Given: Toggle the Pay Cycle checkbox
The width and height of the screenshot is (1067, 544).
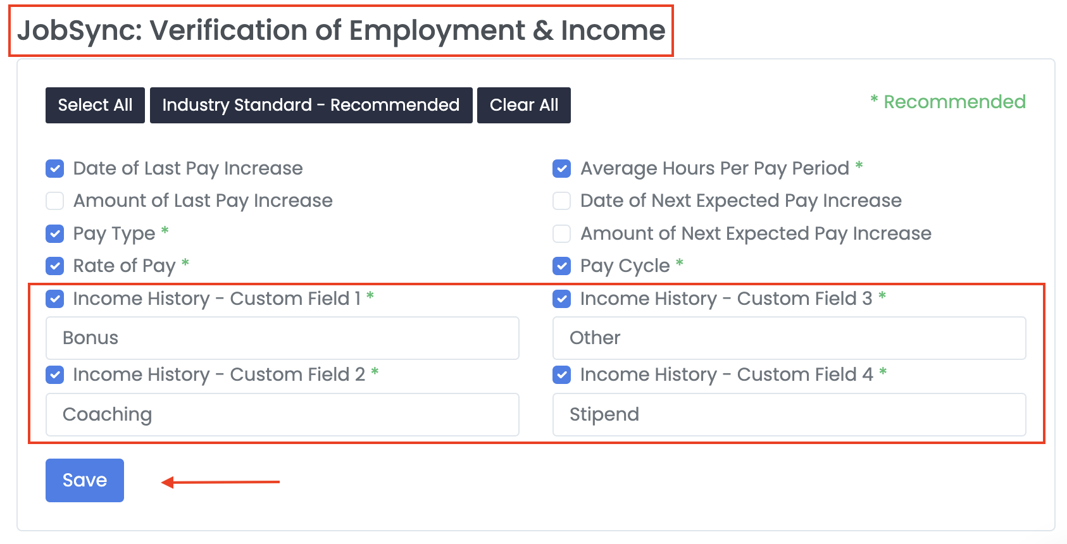Looking at the screenshot, I should [562, 266].
